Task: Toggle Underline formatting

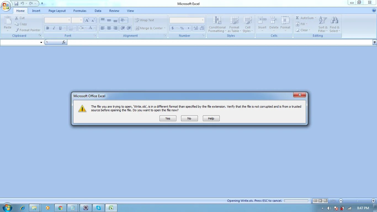Action: pos(60,28)
